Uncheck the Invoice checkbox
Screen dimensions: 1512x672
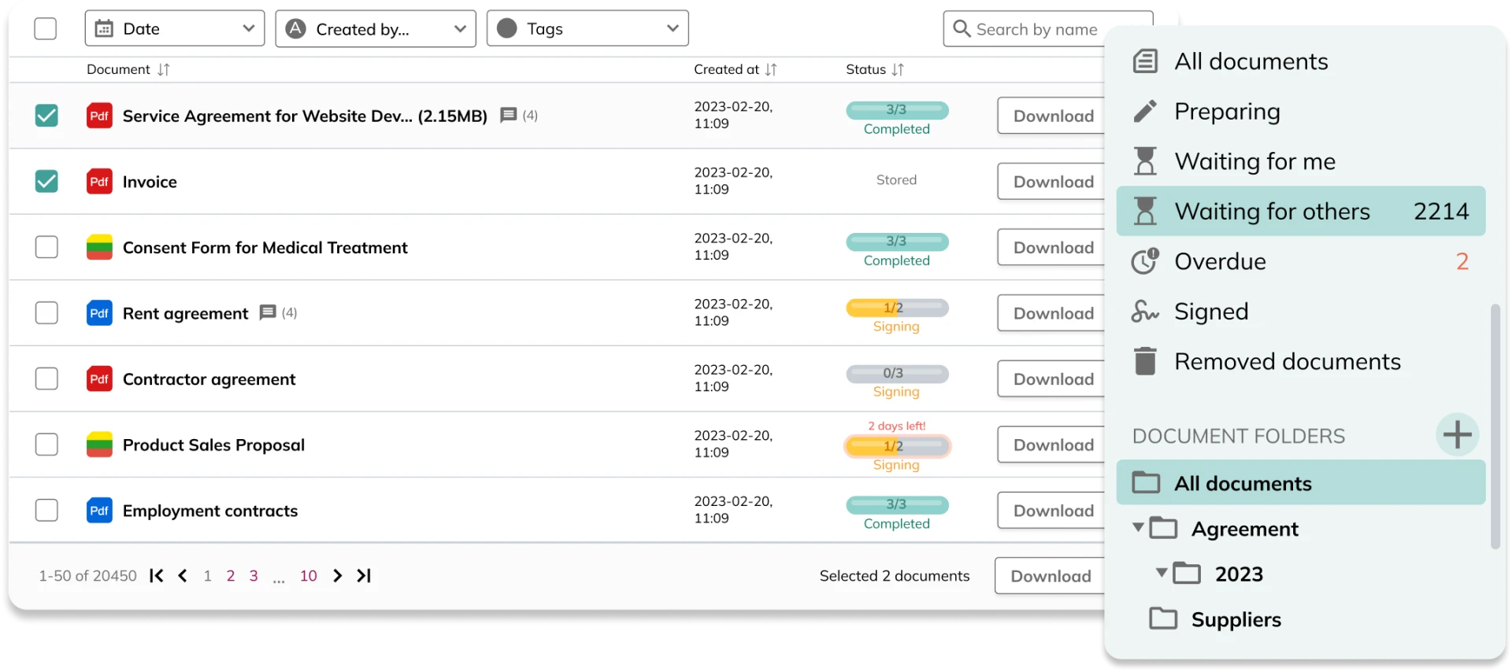(46, 182)
